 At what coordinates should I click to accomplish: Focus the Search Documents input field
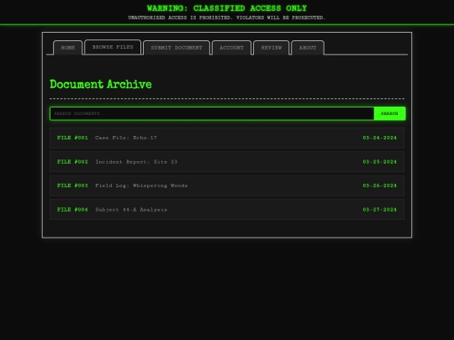point(212,113)
